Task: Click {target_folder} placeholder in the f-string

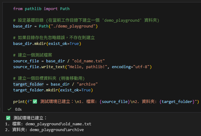Action: click(x=177, y=102)
